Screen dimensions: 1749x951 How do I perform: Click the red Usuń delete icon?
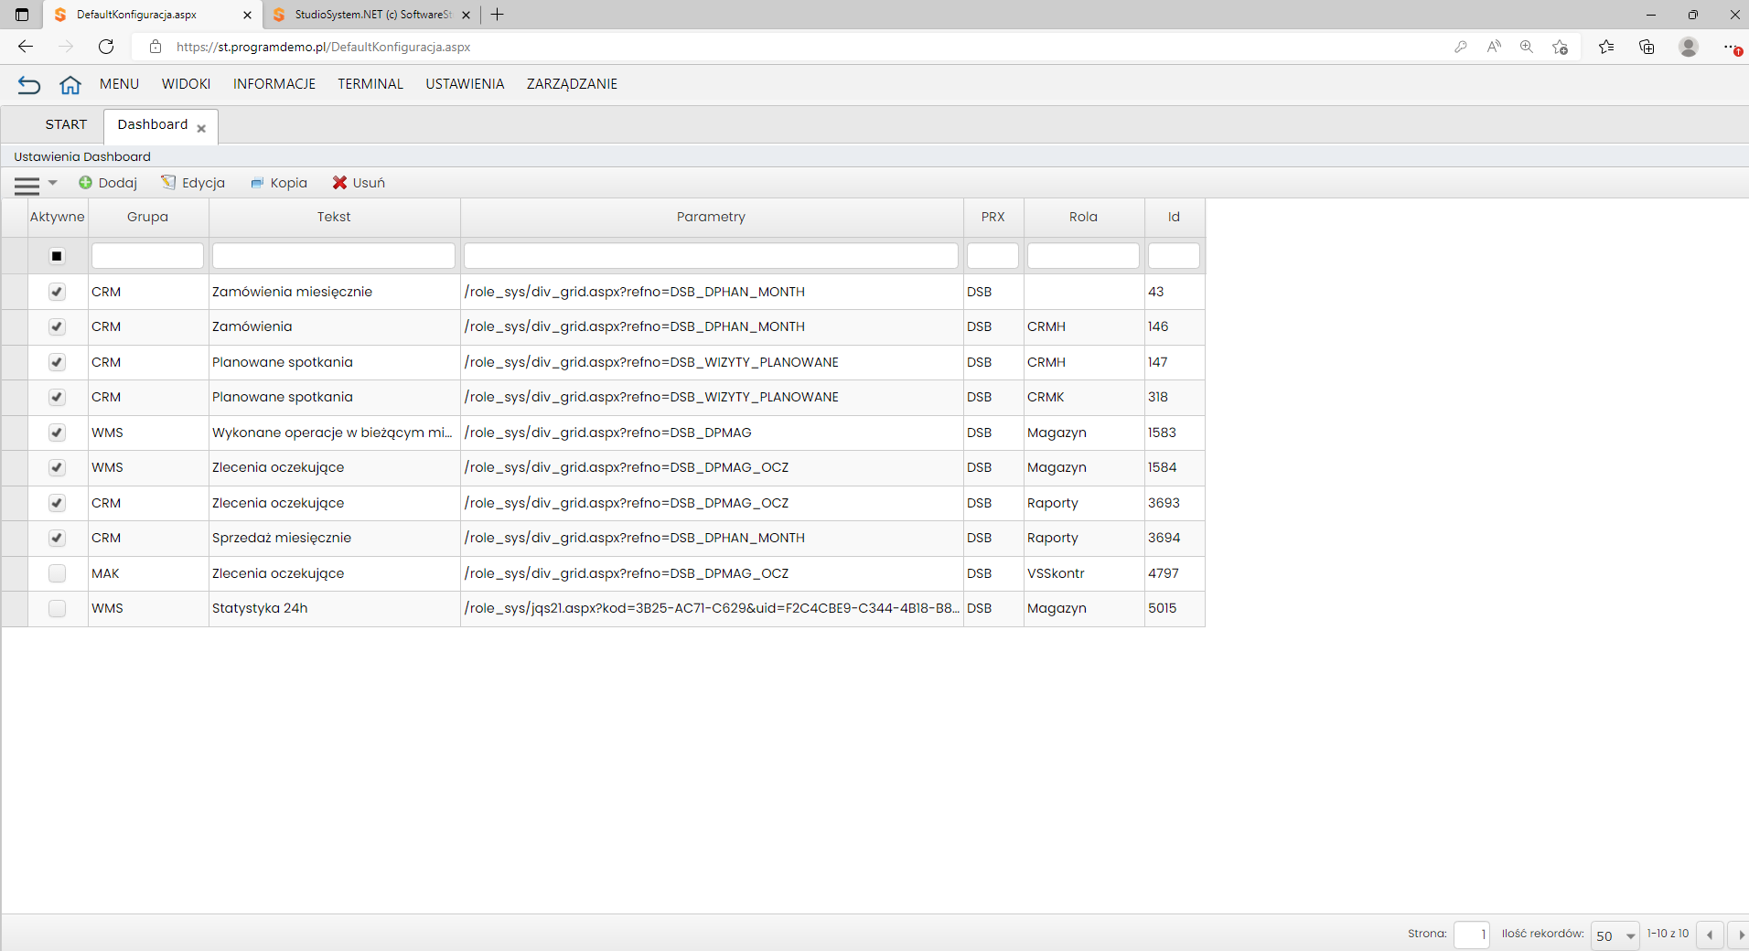click(x=339, y=183)
